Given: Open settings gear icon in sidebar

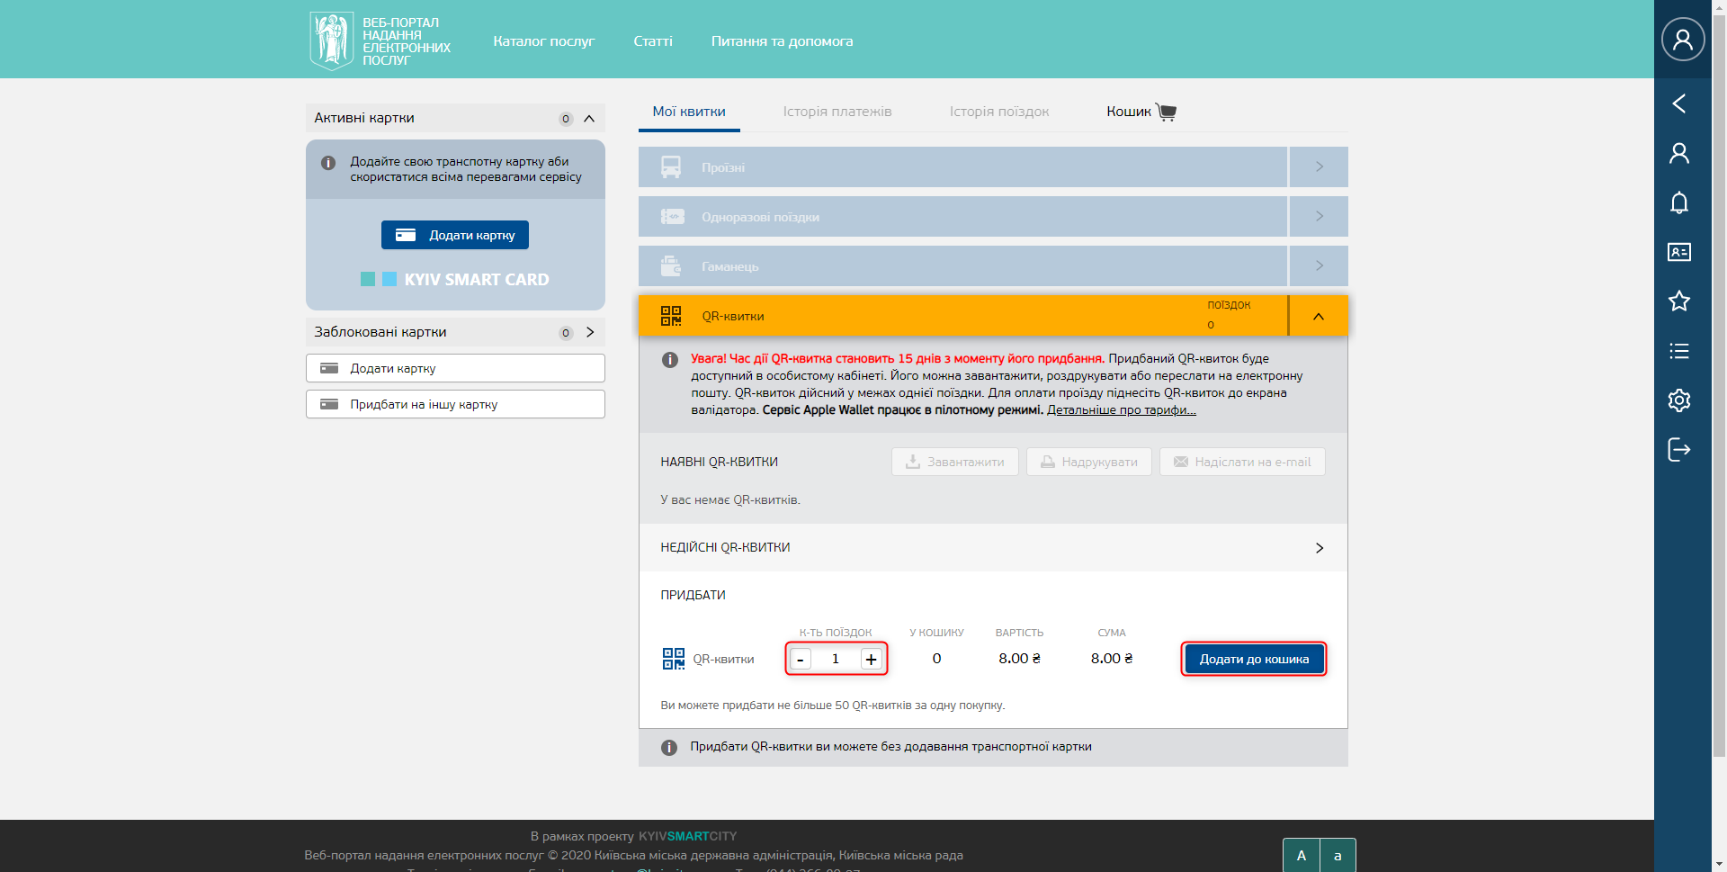Looking at the screenshot, I should 1678,400.
